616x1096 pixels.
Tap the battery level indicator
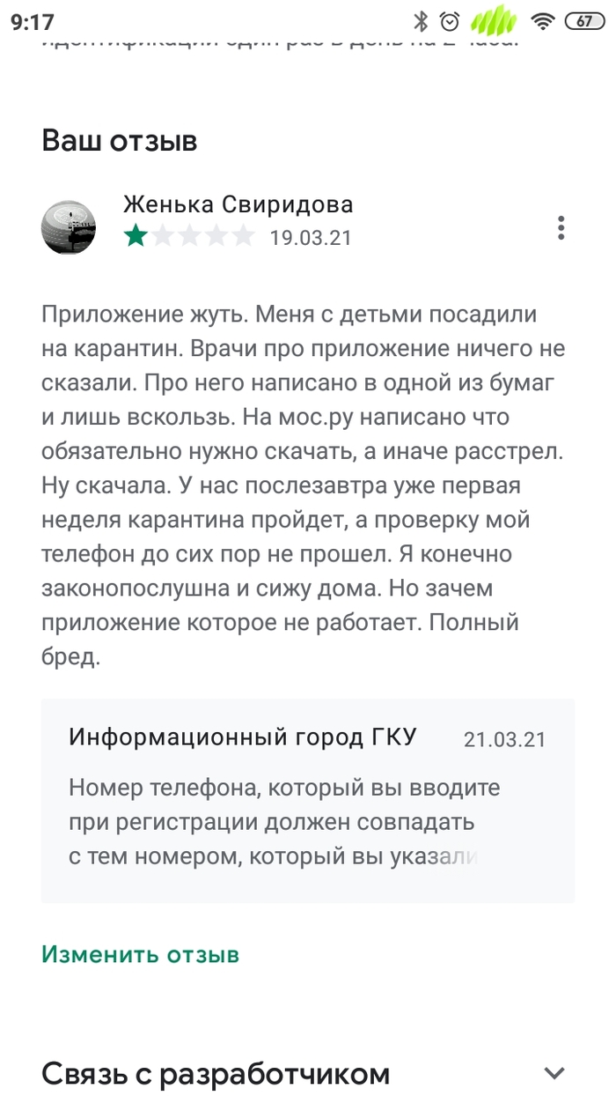pos(583,21)
